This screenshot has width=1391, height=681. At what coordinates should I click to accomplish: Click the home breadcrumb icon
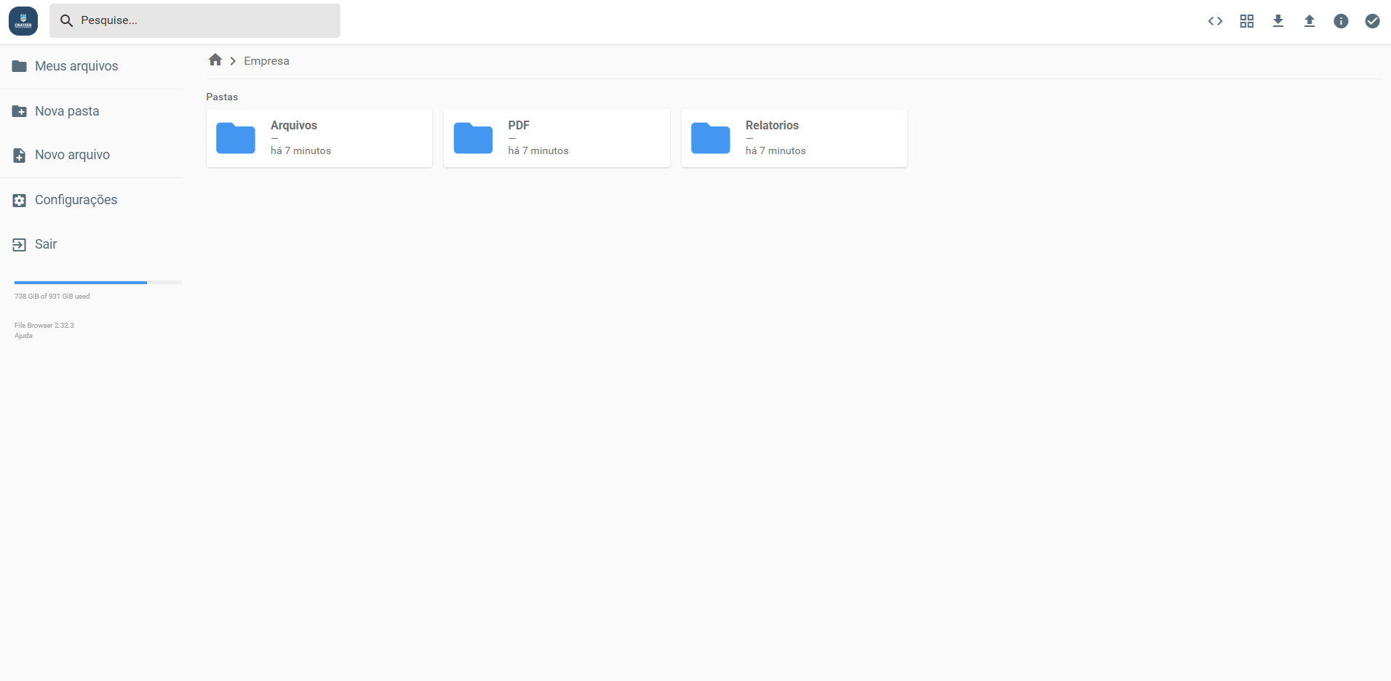coord(215,60)
